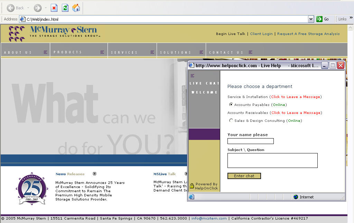Click the Subject \ Question text area
This screenshot has height=223, width=354.
pyautogui.click(x=272, y=161)
